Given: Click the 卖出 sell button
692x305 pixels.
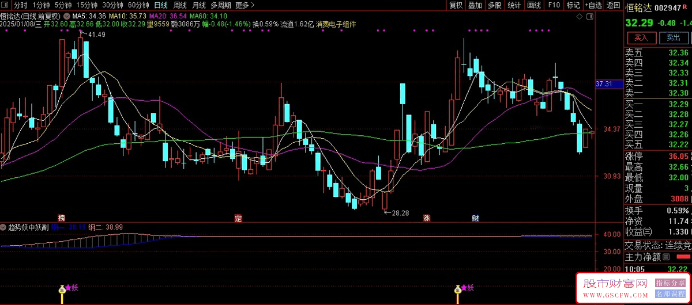Looking at the screenshot, I should (673, 38).
